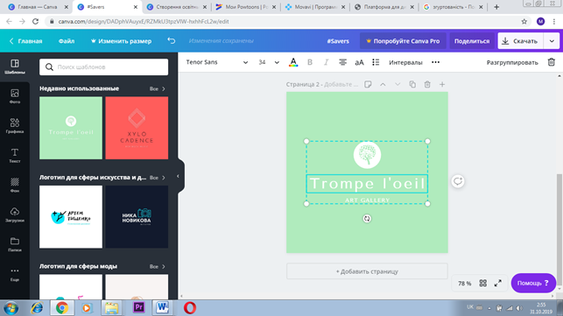Open Opera browser from taskbar
The height and width of the screenshot is (316, 563).
(190, 308)
